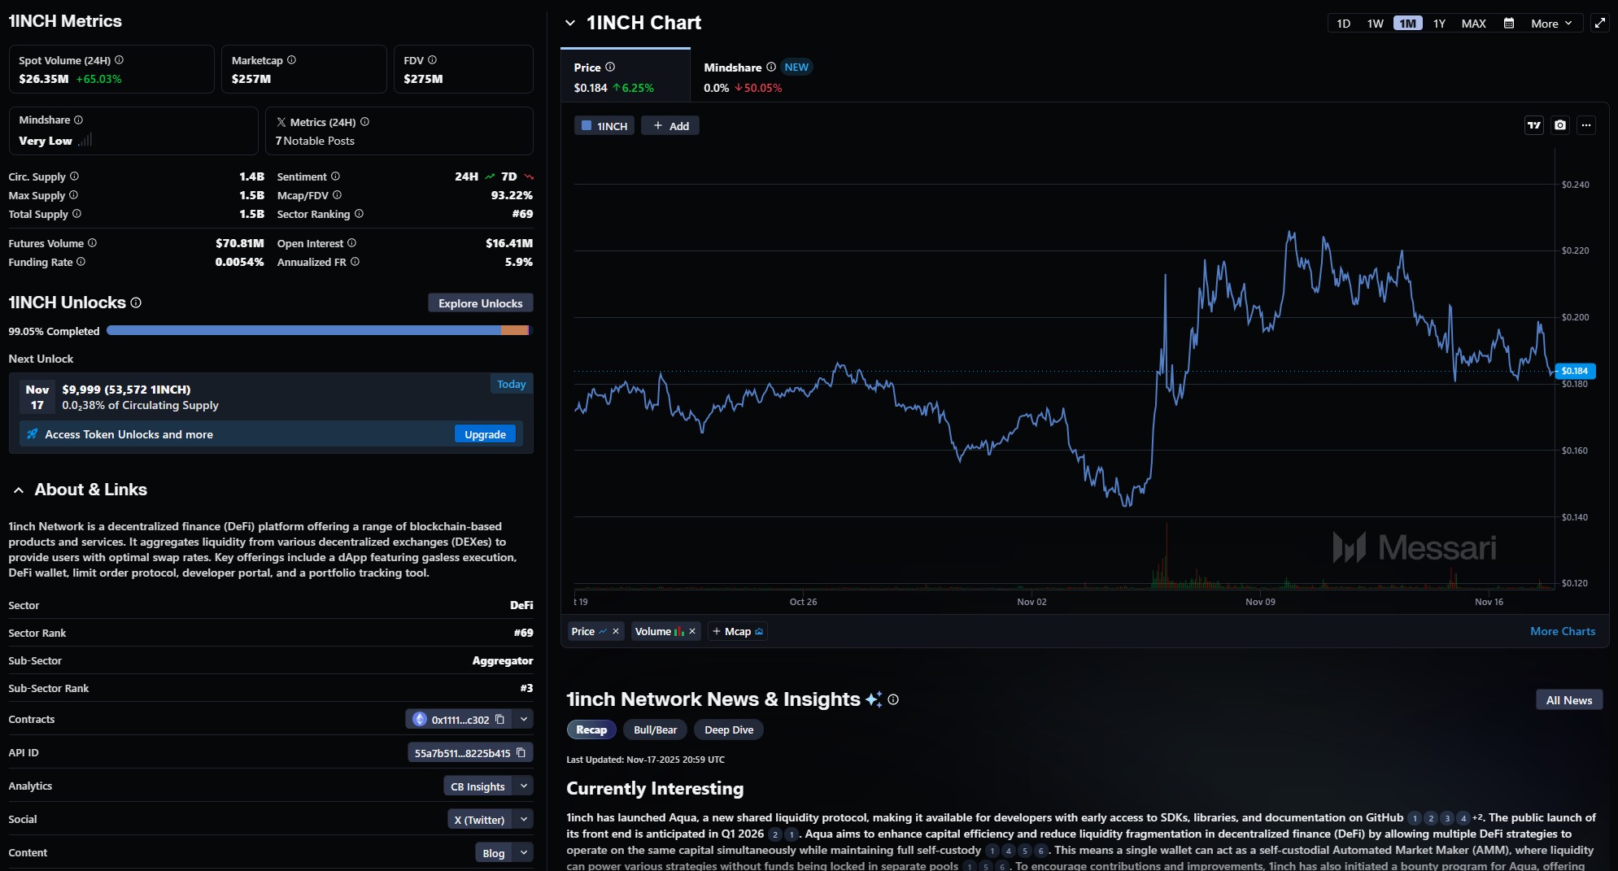The image size is (1618, 871).
Task: Open the calendar date range picker
Action: pyautogui.click(x=1509, y=24)
